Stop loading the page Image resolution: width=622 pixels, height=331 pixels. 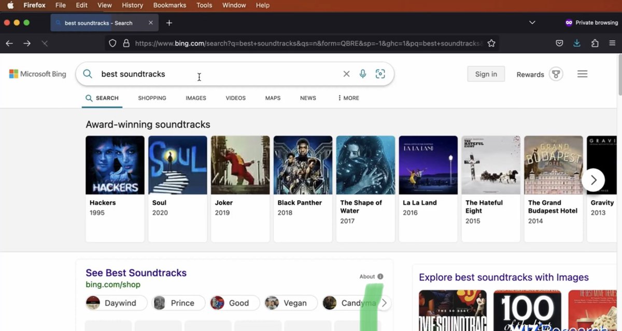click(x=45, y=43)
